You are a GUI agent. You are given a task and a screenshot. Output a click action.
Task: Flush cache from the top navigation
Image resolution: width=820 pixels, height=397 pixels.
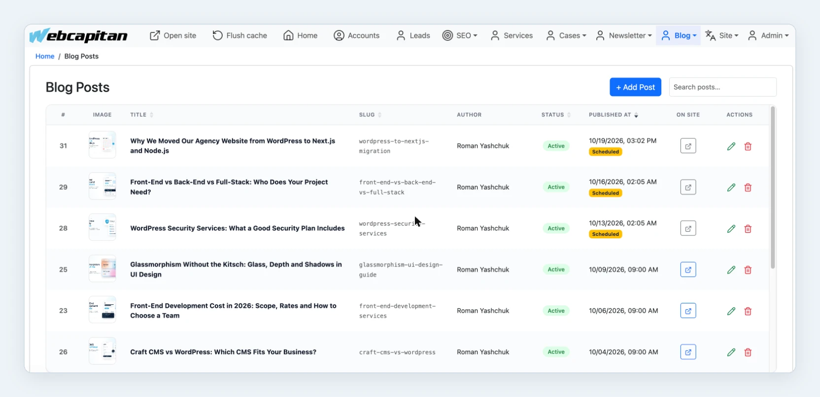(240, 35)
